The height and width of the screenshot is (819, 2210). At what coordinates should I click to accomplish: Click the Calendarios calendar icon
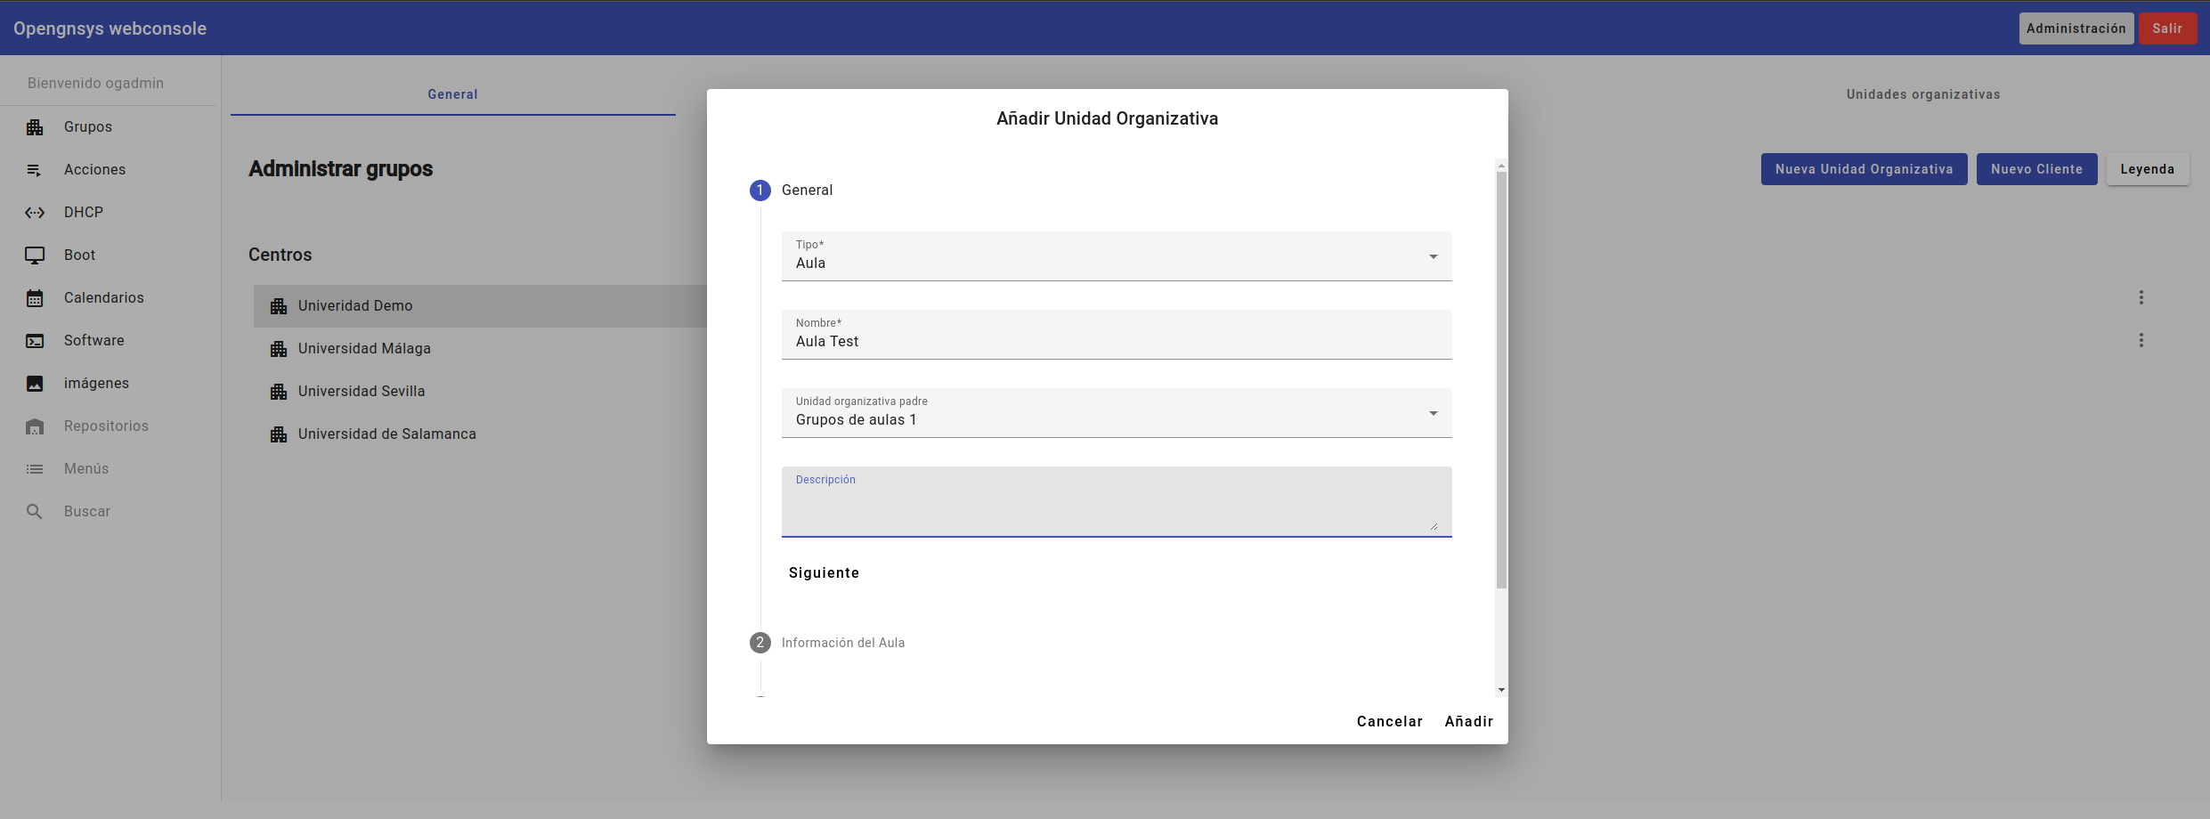coord(35,298)
